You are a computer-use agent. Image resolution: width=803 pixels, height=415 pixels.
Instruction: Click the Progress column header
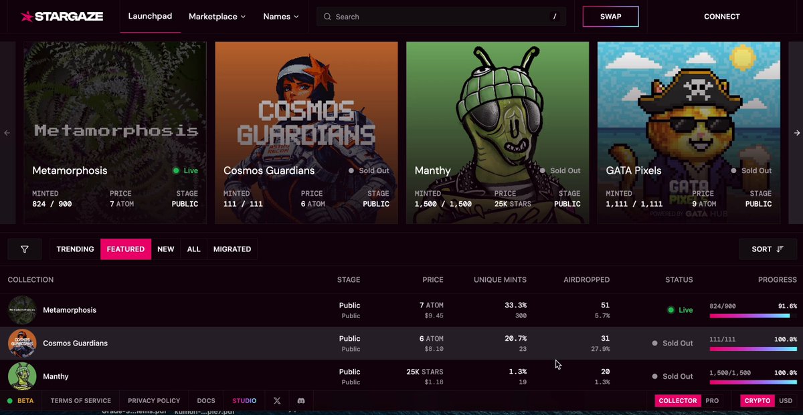click(x=778, y=279)
